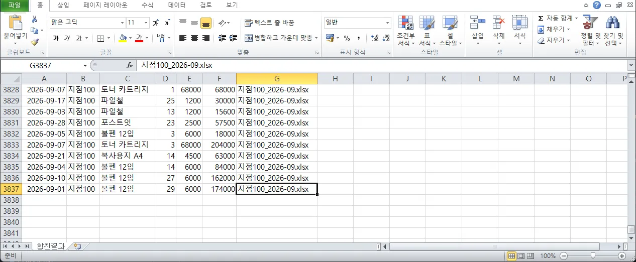The image size is (636, 262).
Task: Select column G header
Action: tap(277, 79)
